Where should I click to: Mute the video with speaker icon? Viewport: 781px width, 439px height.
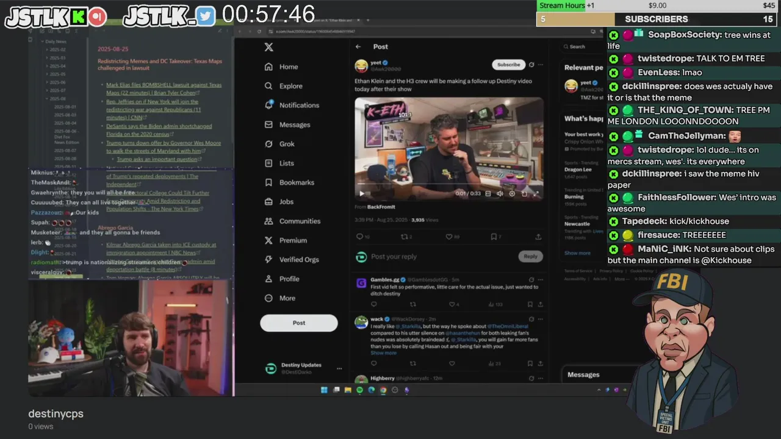click(x=500, y=194)
